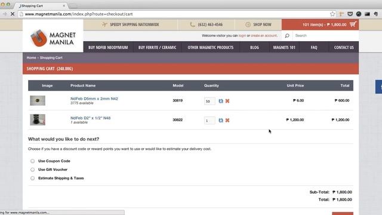Close the Shopping Cart browser tab
This screenshot has height=215, width=382.
[x=64, y=5]
